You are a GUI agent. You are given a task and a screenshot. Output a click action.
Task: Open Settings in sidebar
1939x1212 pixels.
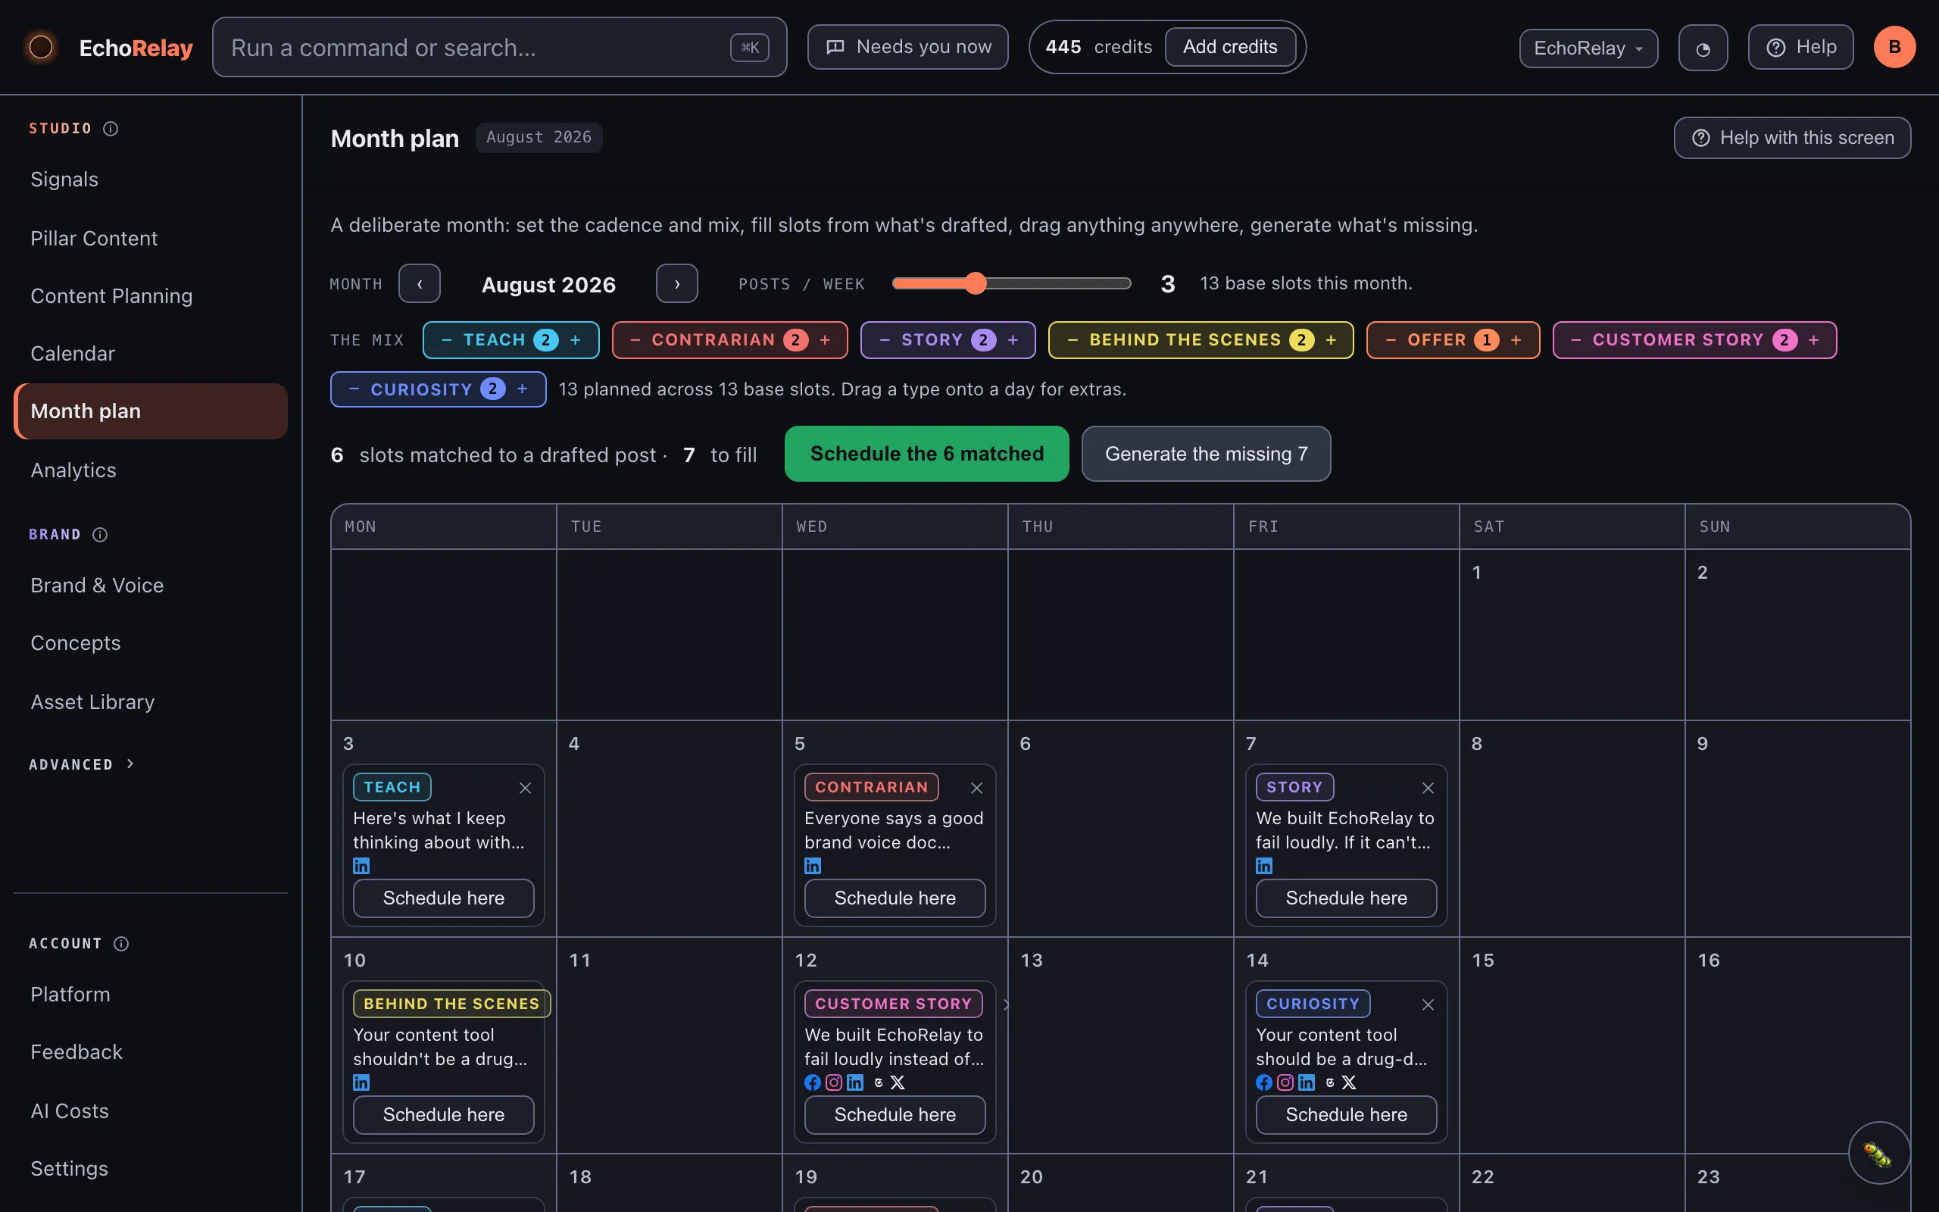point(151,1168)
